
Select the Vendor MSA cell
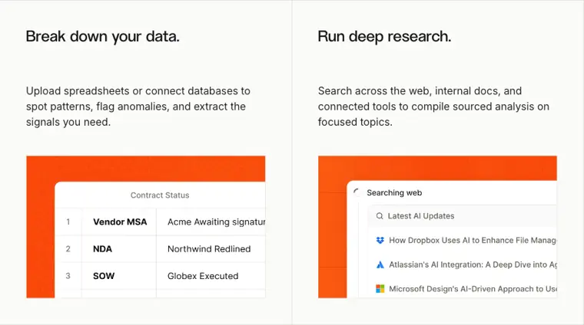click(119, 222)
